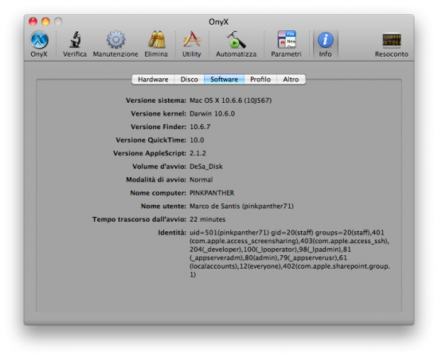Viewport: 438px width, 358px height.
Task: Switch to the Profilo tab
Action: point(260,80)
